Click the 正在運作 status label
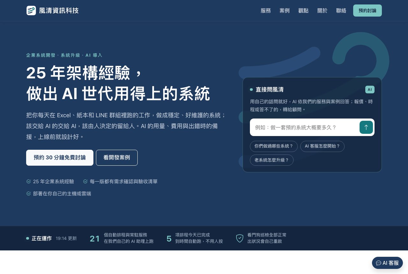The image size is (408, 274). (x=41, y=238)
